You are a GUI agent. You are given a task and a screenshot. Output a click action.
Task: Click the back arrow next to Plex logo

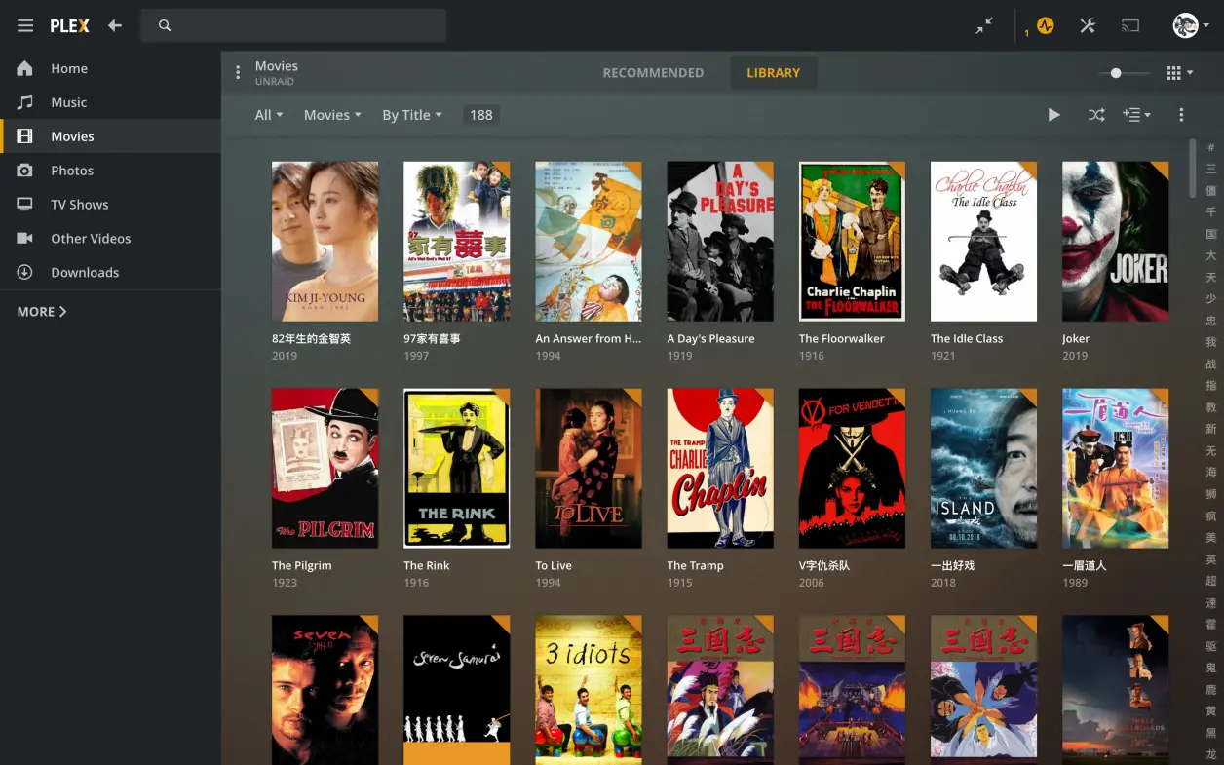(115, 26)
